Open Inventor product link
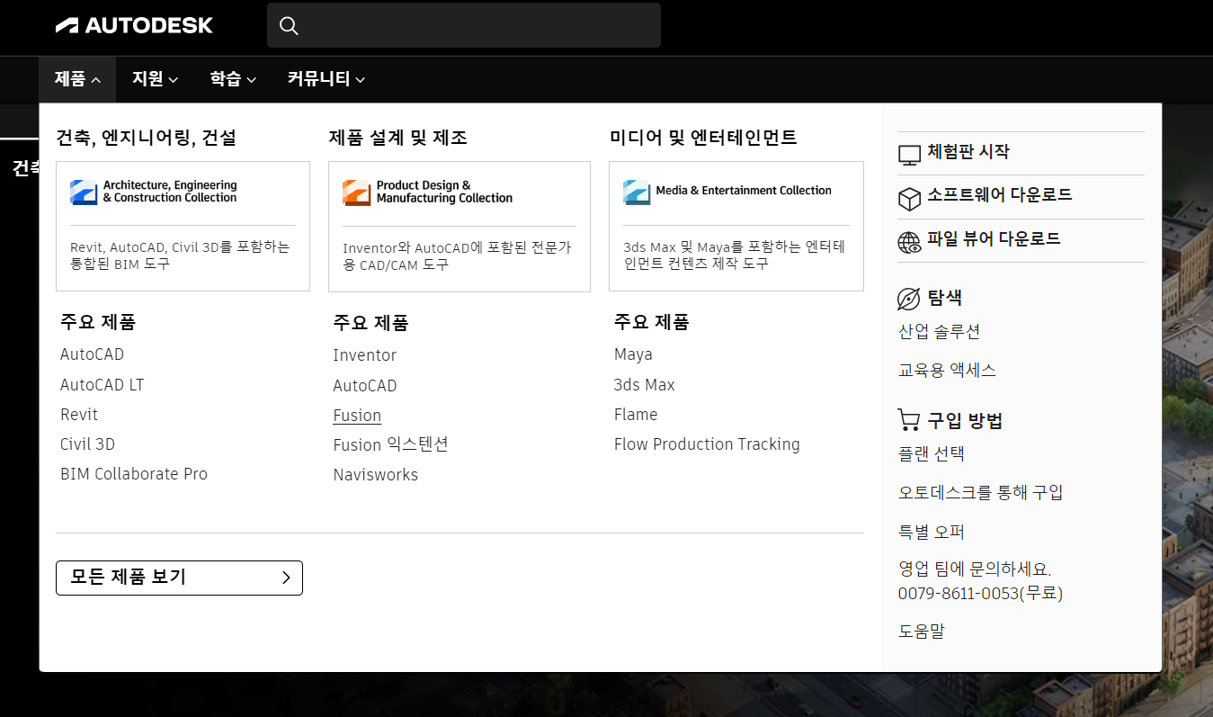Screen dimensions: 1213x717 point(364,355)
